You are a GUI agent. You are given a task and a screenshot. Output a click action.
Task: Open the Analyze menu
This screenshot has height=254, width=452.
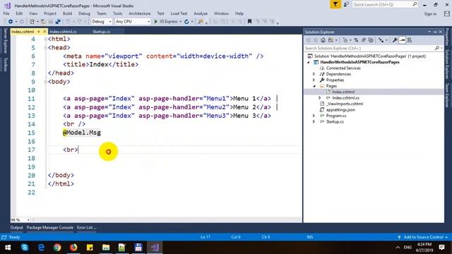click(x=201, y=13)
